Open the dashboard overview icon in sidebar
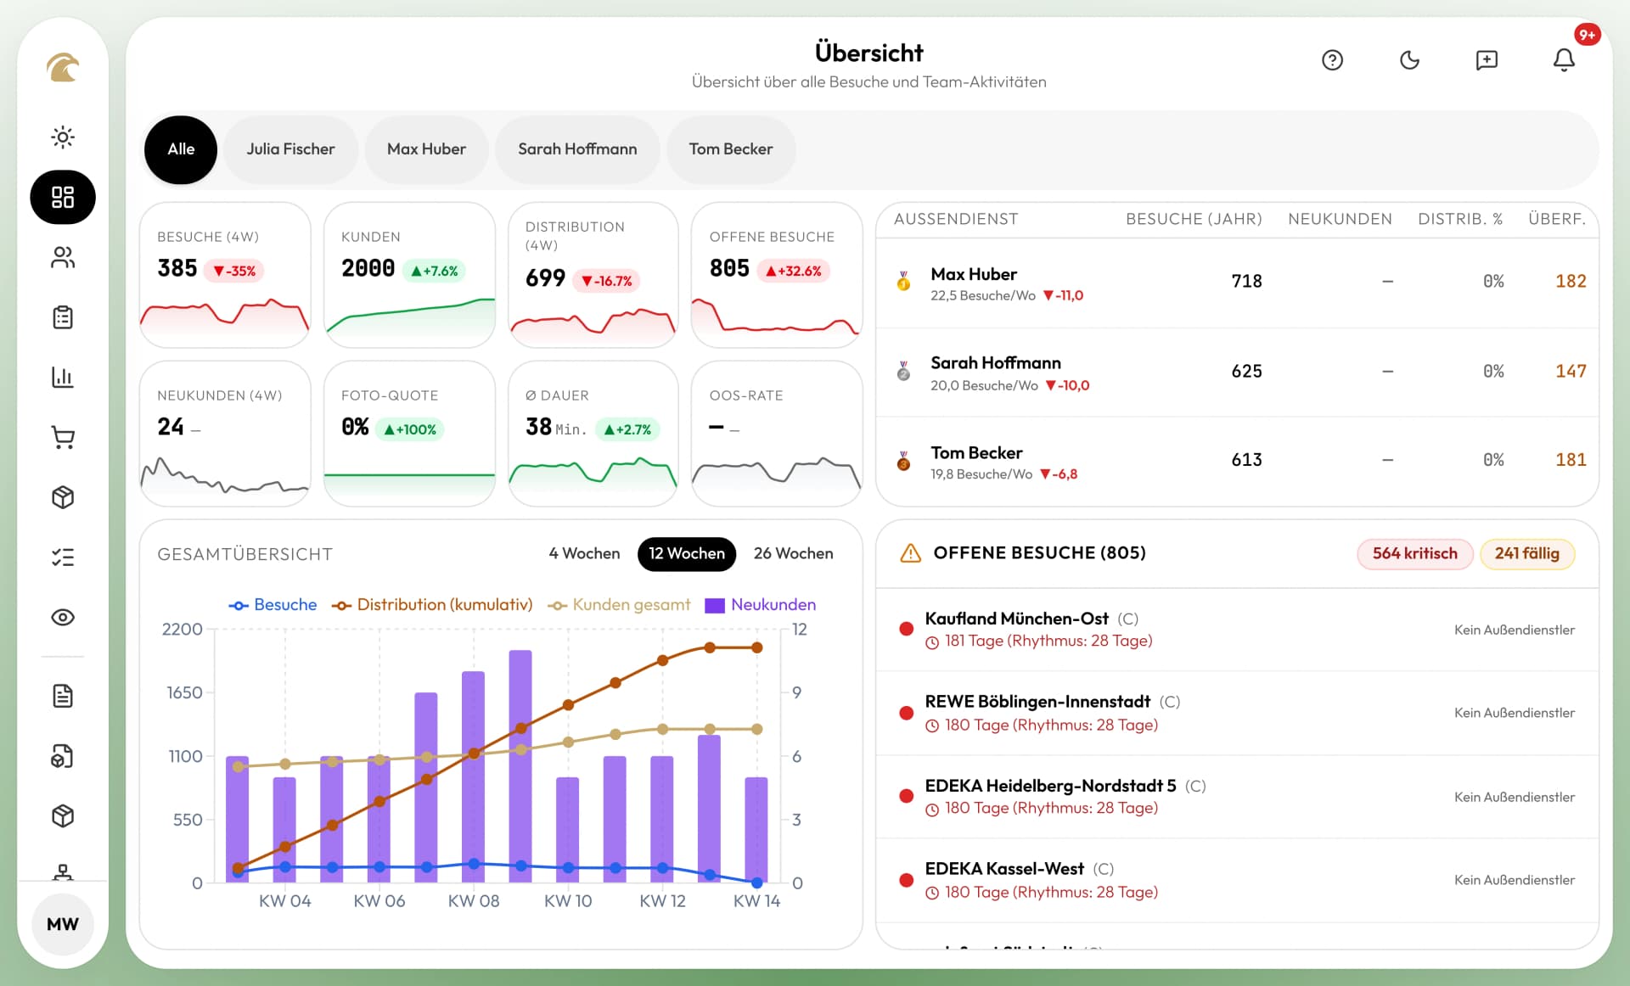Image resolution: width=1630 pixels, height=986 pixels. click(x=63, y=197)
